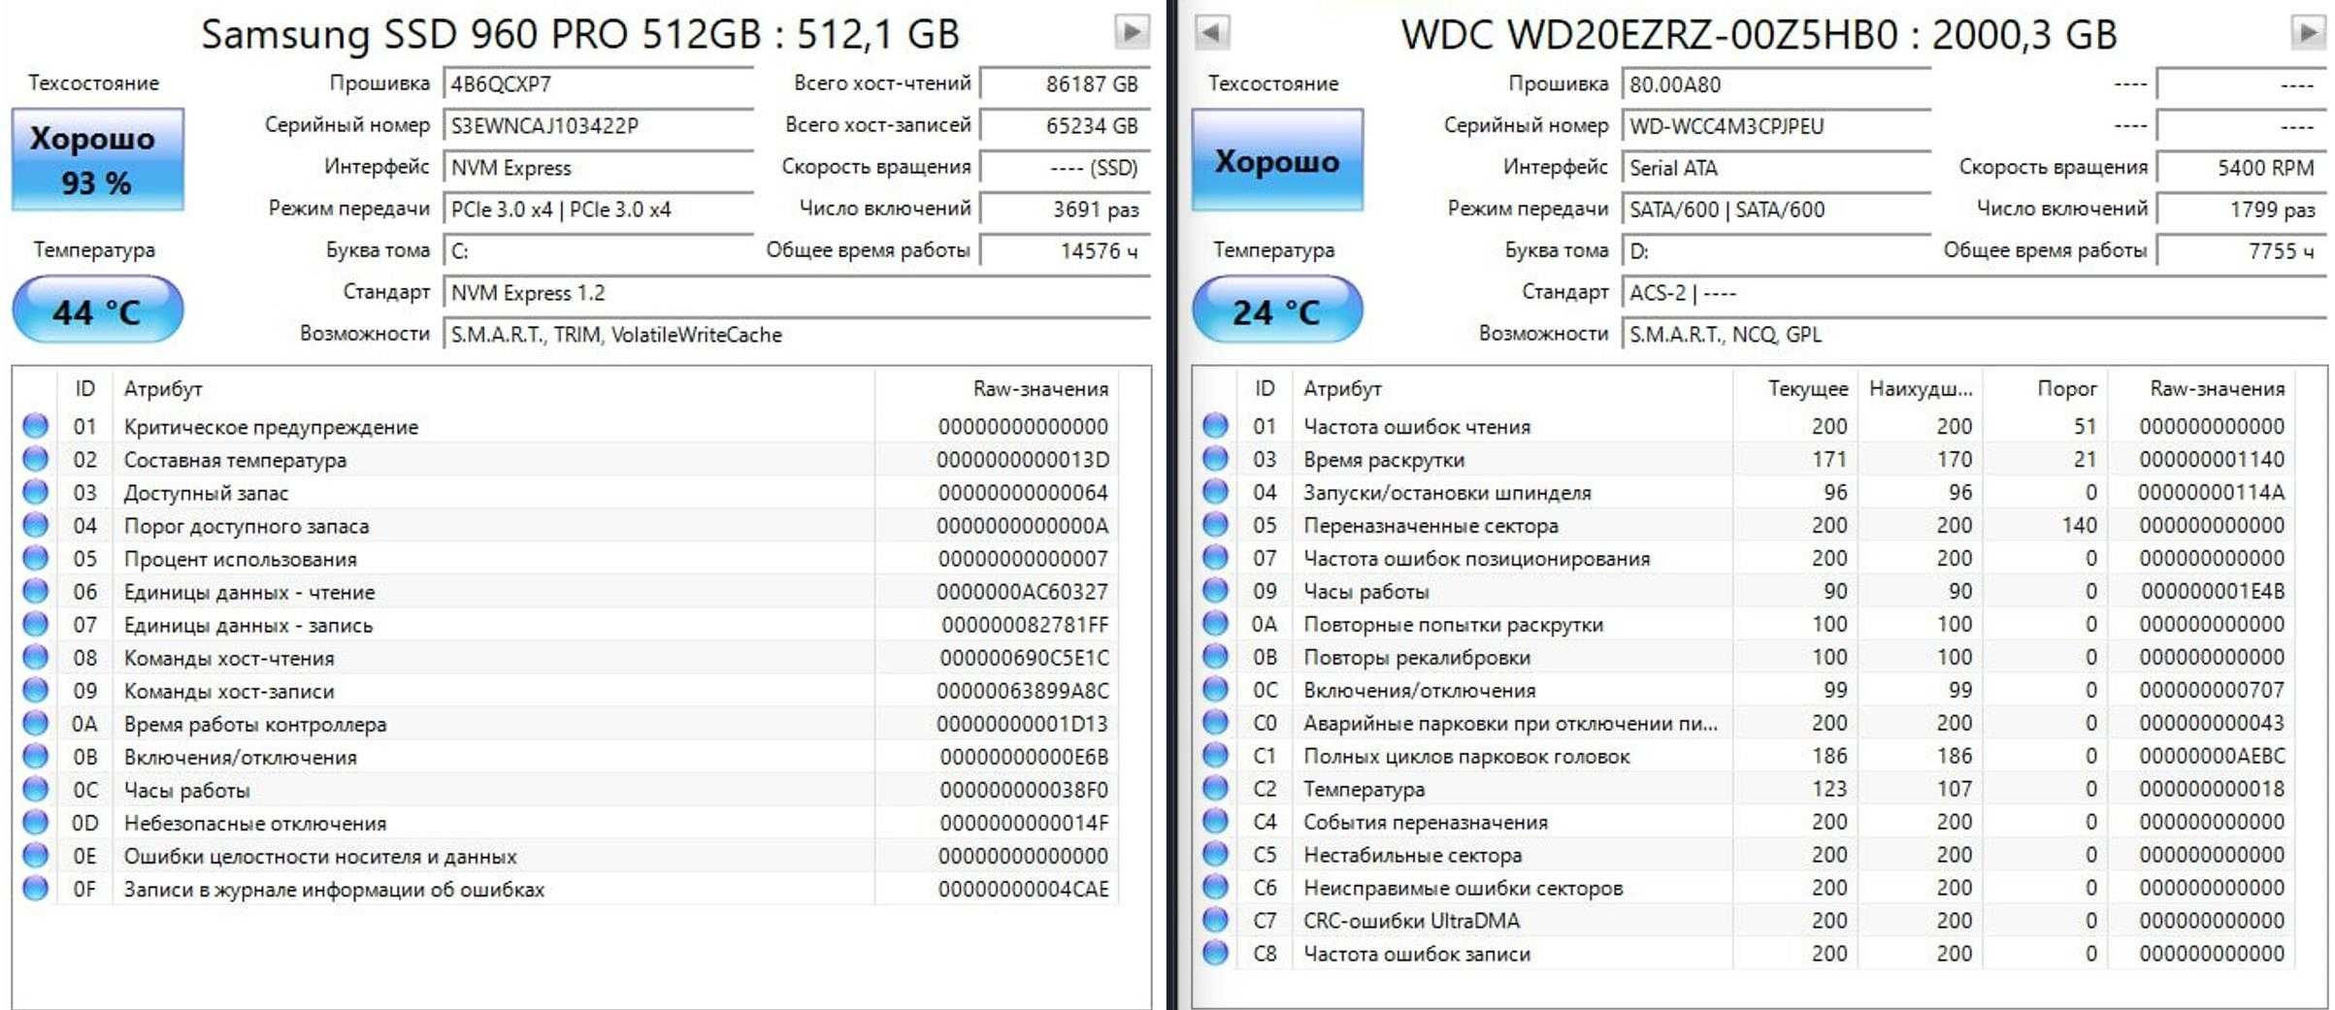
Task: Select row События переназначения
Action: (1744, 822)
